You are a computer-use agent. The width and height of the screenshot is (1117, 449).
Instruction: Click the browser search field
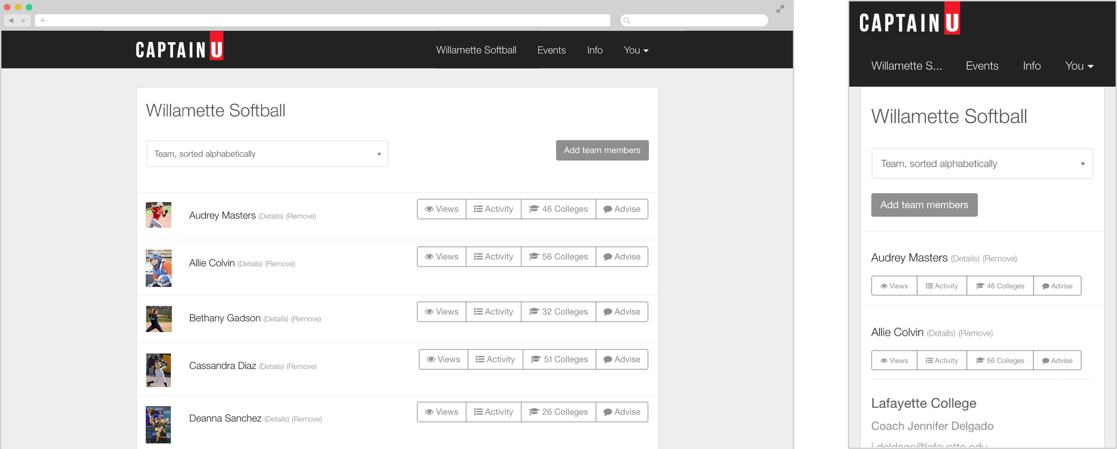(x=694, y=20)
